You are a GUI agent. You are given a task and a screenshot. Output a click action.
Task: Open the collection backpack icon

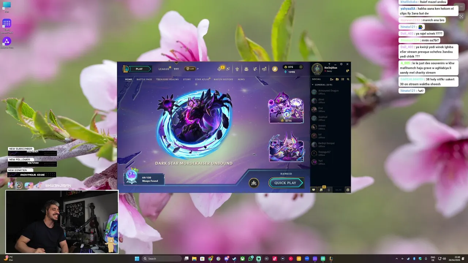tap(246, 69)
